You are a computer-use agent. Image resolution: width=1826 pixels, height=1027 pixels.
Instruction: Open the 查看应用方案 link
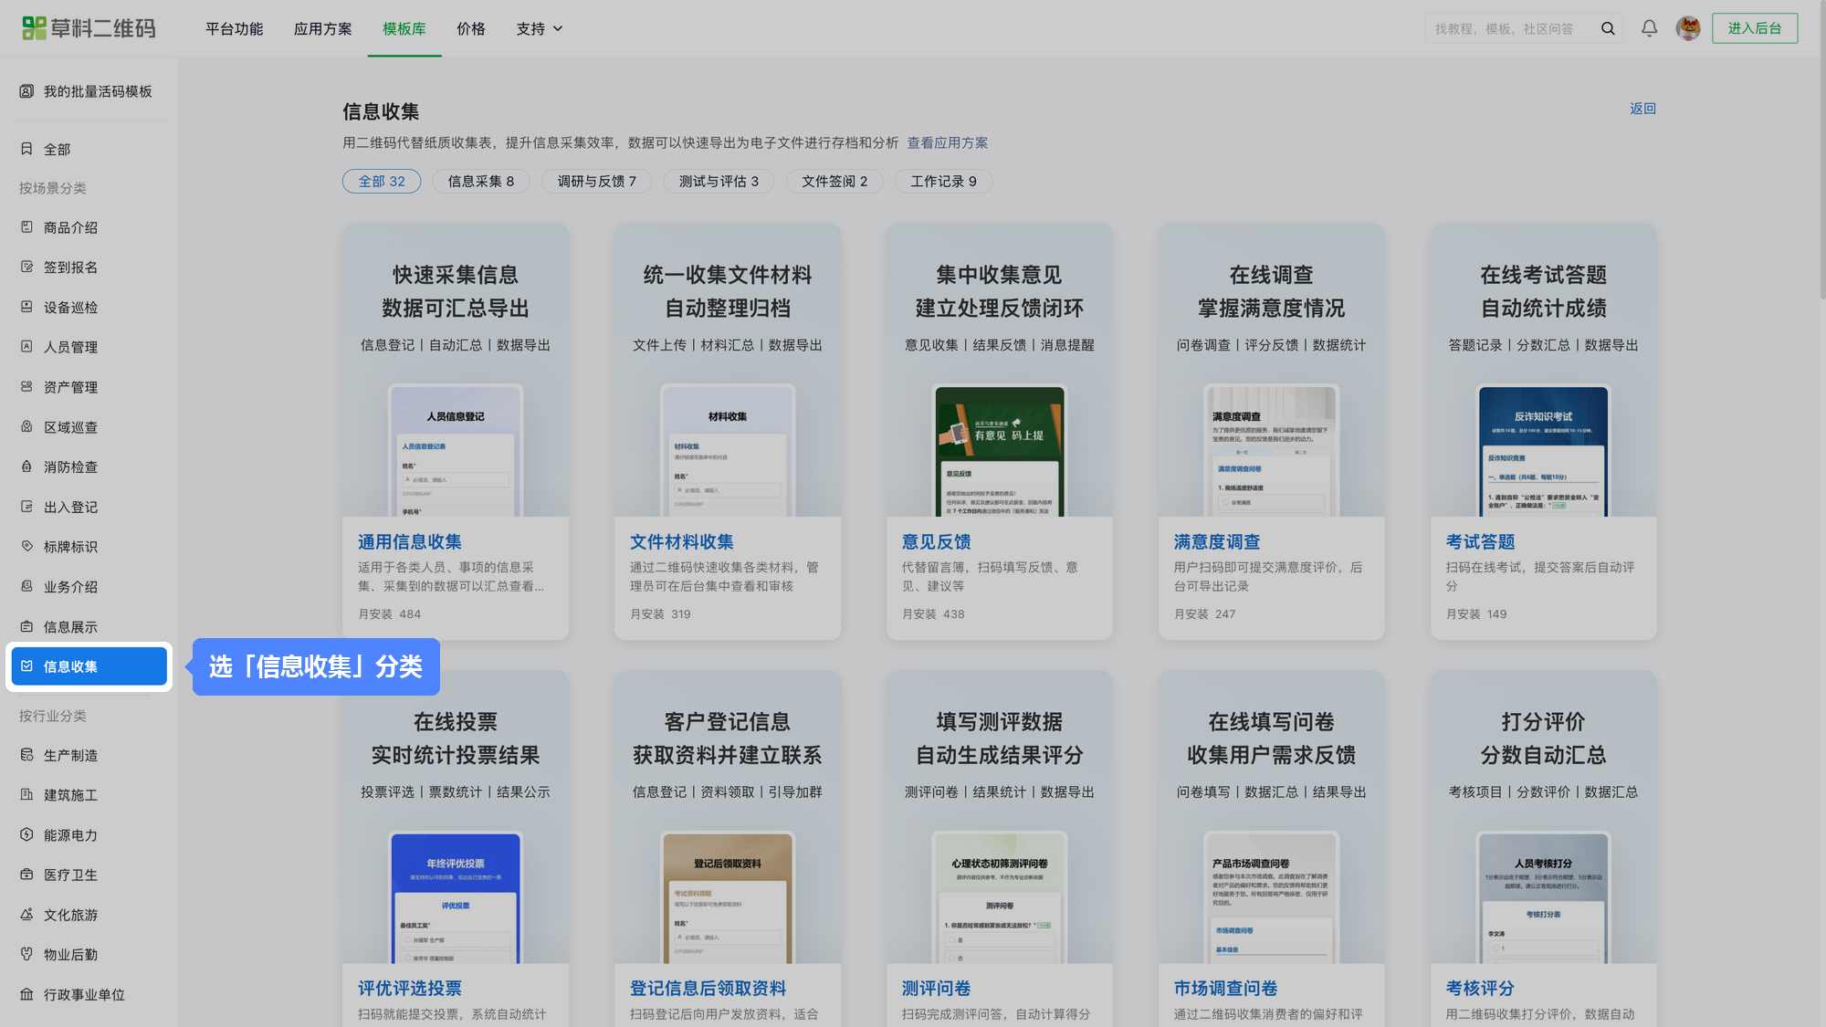947,142
